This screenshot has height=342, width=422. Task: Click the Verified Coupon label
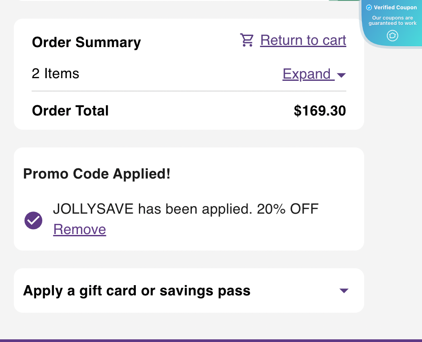395,8
